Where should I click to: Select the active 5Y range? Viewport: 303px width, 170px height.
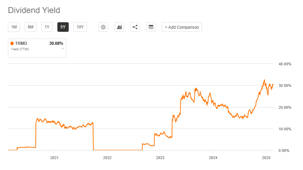[63, 27]
